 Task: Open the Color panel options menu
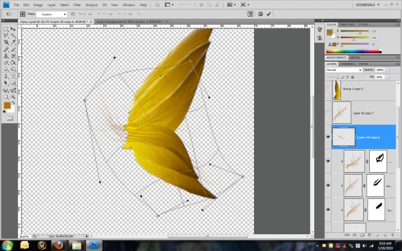pos(397,25)
